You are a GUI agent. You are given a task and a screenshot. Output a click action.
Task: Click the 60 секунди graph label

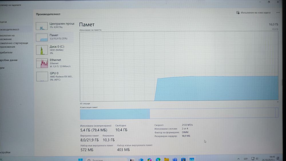85,103
